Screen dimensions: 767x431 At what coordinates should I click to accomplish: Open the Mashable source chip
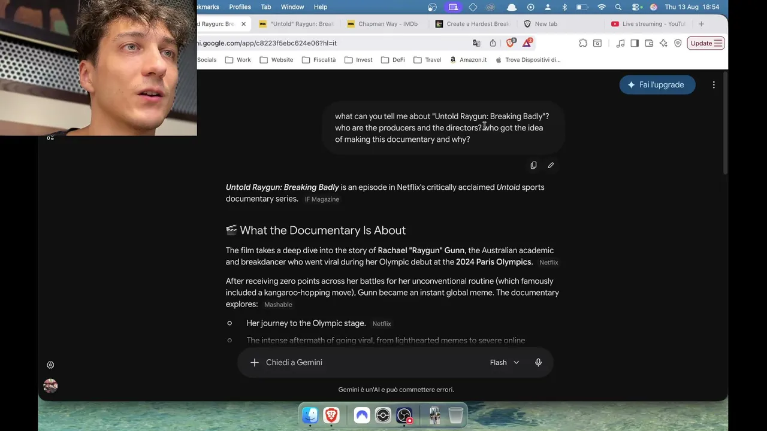[278, 305]
